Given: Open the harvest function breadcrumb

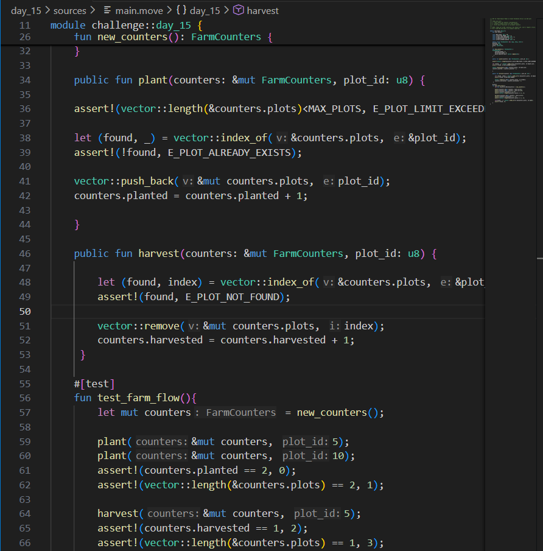Looking at the screenshot, I should click(x=262, y=10).
